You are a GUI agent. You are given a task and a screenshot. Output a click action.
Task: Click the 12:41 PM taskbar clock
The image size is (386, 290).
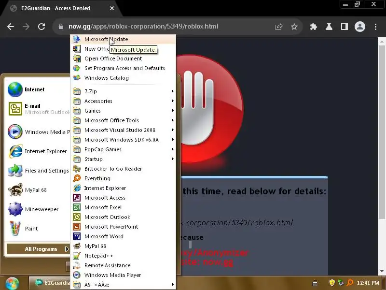(x=368, y=283)
